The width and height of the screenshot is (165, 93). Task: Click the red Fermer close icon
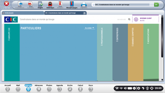click(x=7, y=4)
